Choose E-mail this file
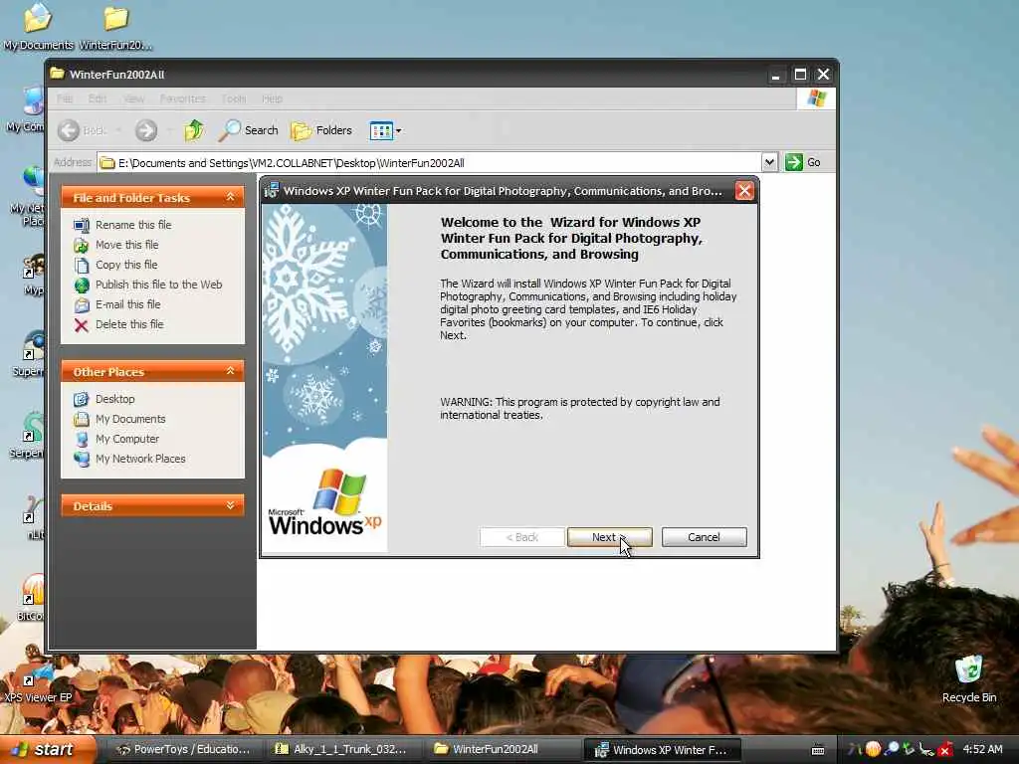The width and height of the screenshot is (1019, 764). [128, 304]
